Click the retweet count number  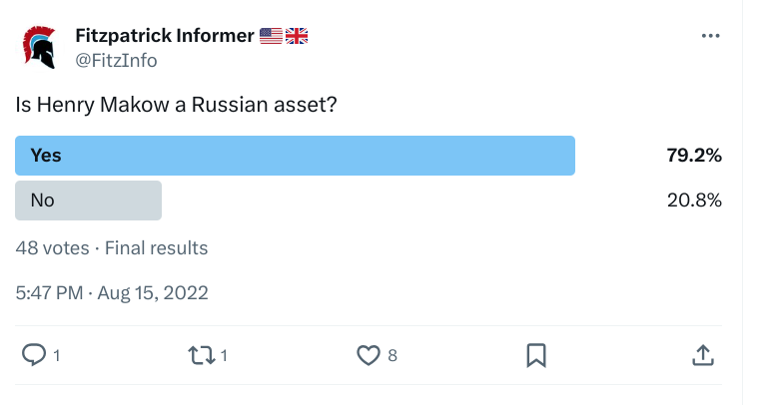coord(224,355)
